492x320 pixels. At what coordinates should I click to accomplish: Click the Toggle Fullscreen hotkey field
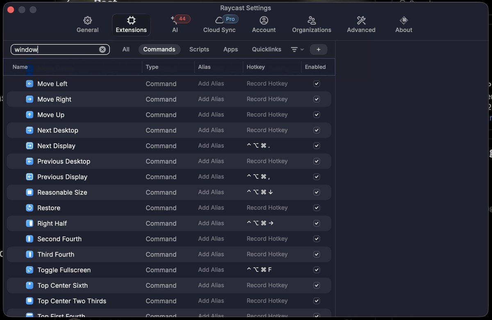(259, 270)
